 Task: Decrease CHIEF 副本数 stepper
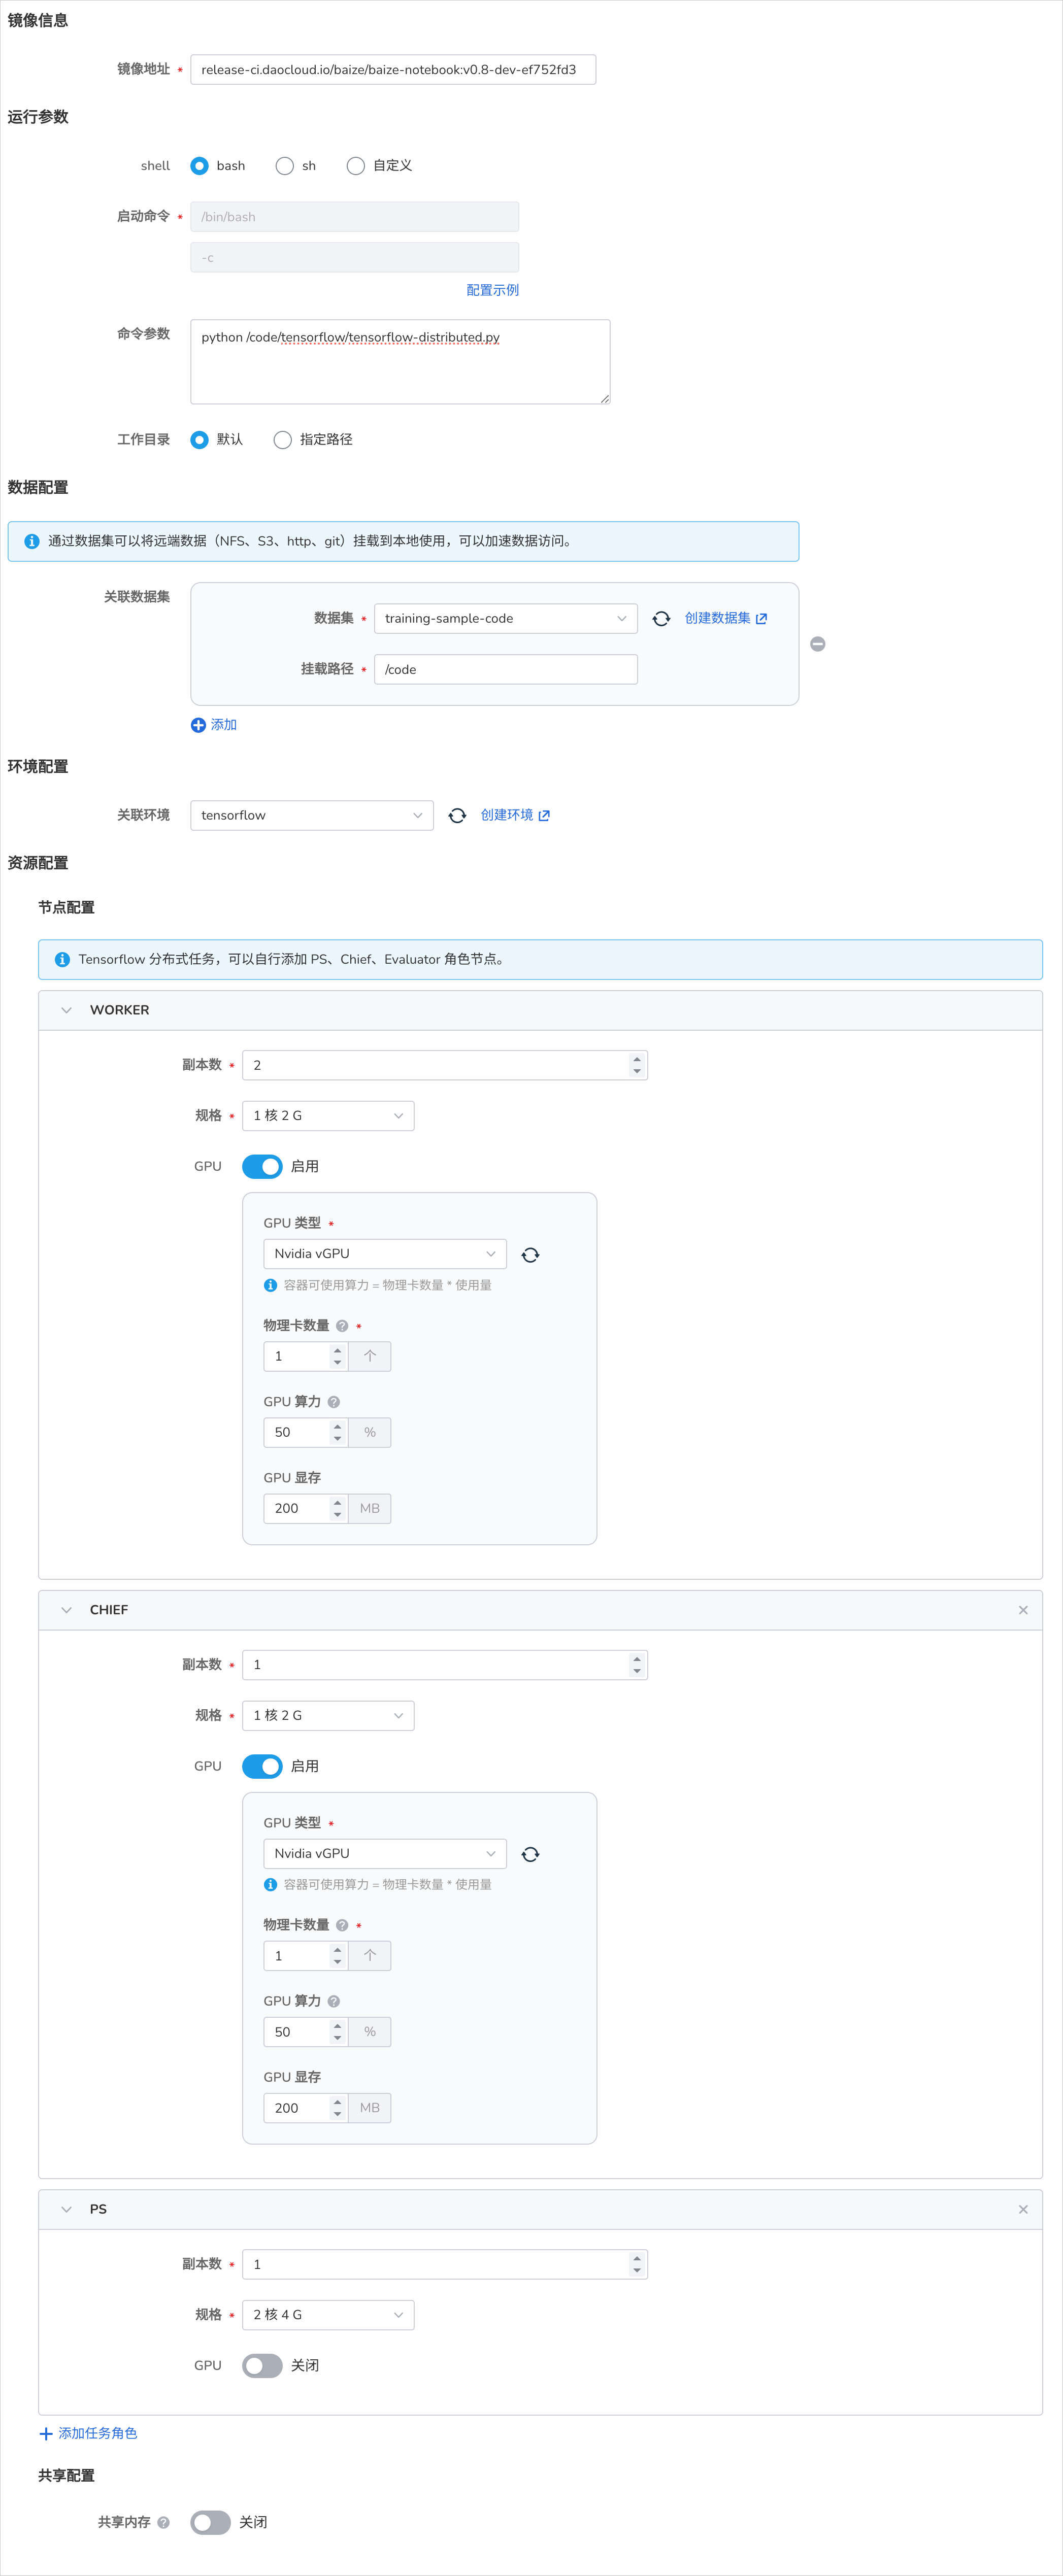click(x=637, y=1671)
